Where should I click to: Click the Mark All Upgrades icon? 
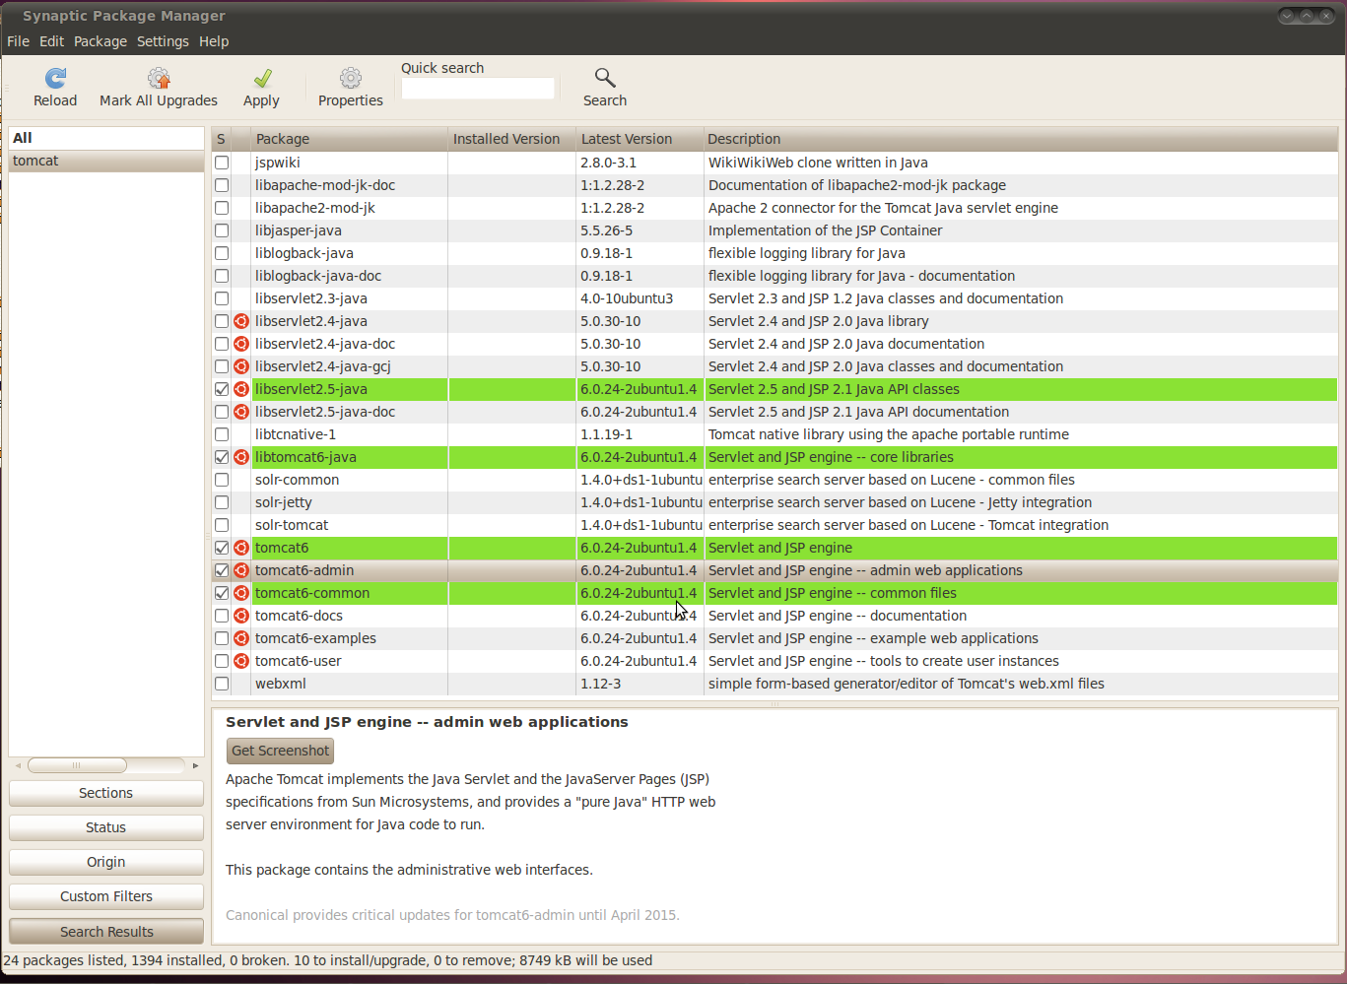[x=159, y=78]
